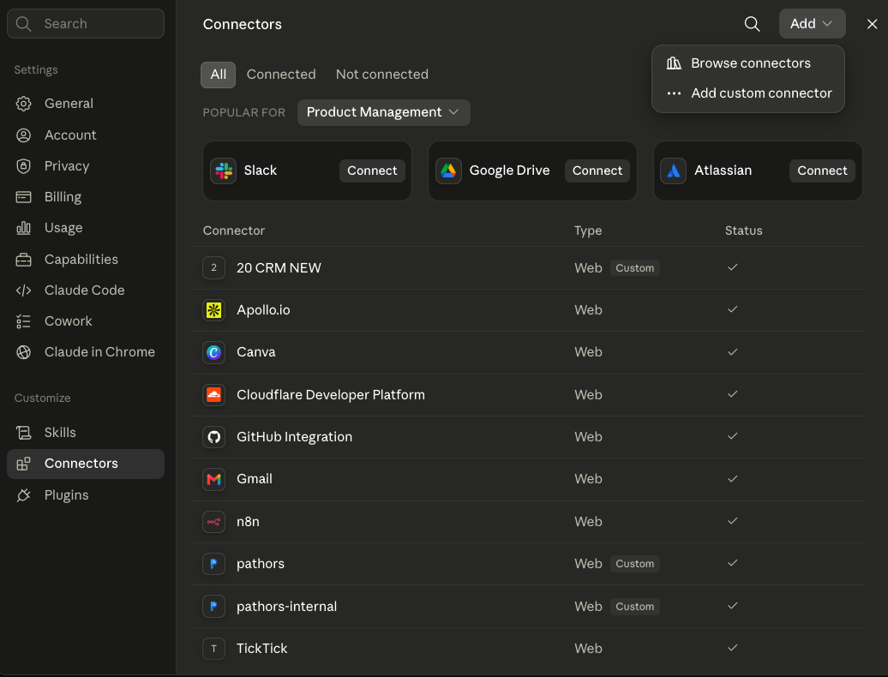This screenshot has height=677, width=888.
Task: Click the Canva connector icon
Action: [213, 352]
